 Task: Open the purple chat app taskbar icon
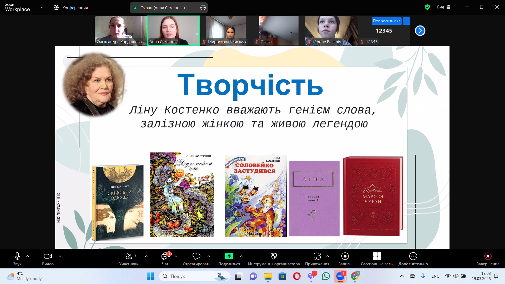[253, 276]
